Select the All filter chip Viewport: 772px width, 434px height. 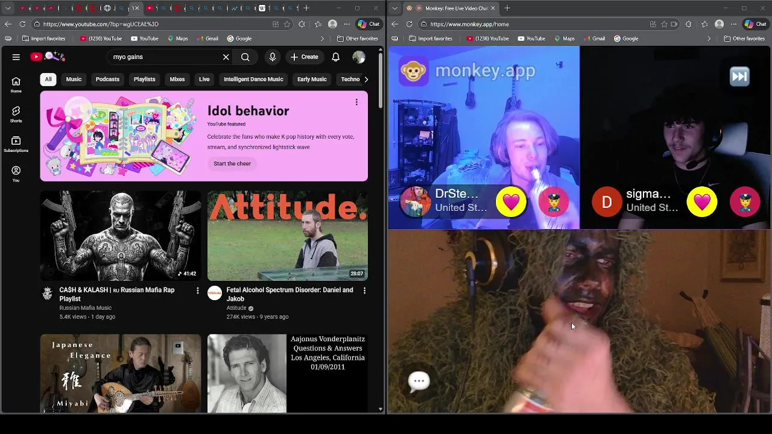click(48, 79)
